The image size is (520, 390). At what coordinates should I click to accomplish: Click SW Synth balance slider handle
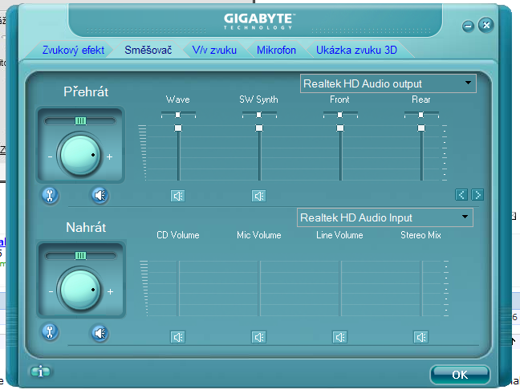coord(258,115)
